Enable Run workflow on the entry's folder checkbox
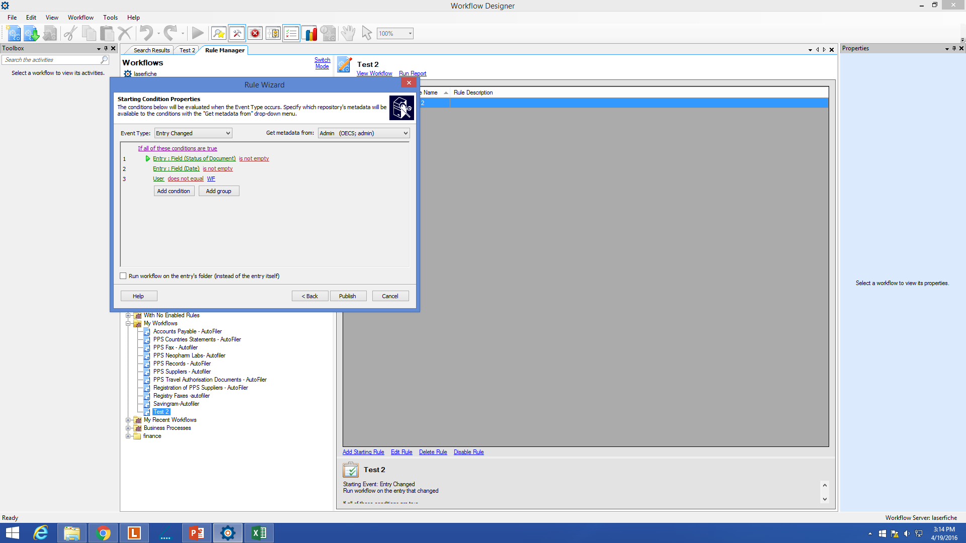Image resolution: width=966 pixels, height=543 pixels. pos(123,276)
